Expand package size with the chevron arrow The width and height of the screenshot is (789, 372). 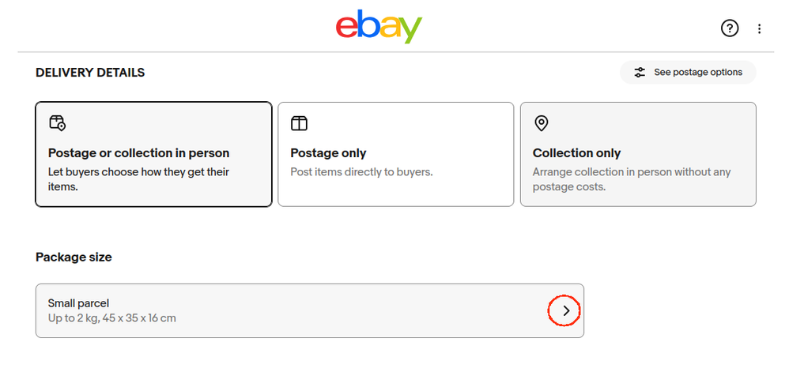click(566, 310)
